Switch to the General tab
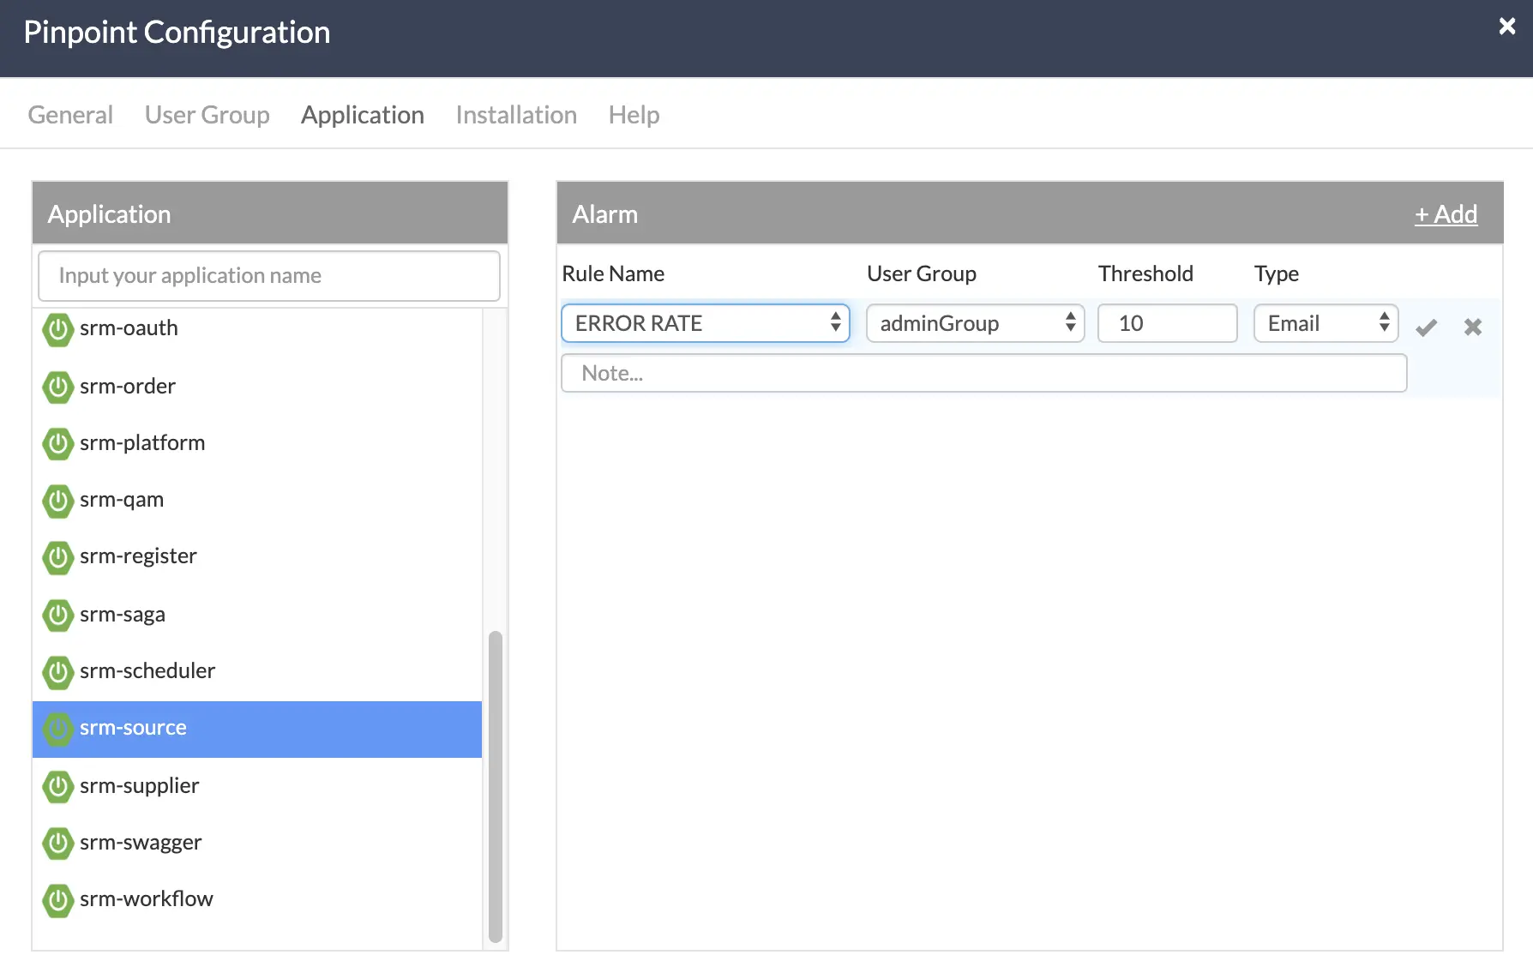The height and width of the screenshot is (967, 1533). pos(70,115)
